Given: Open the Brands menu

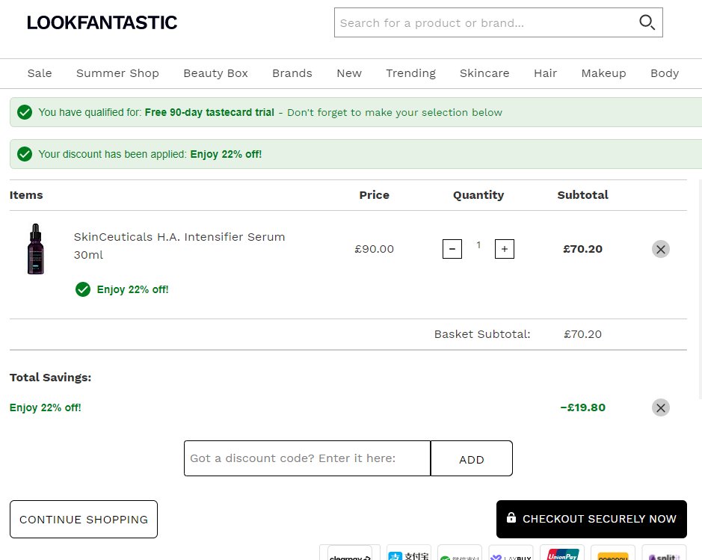Looking at the screenshot, I should [x=292, y=73].
